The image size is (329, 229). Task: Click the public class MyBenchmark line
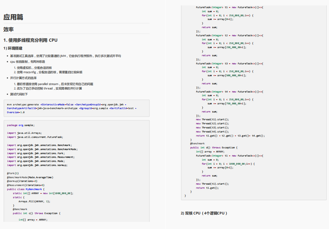(x=26, y=189)
